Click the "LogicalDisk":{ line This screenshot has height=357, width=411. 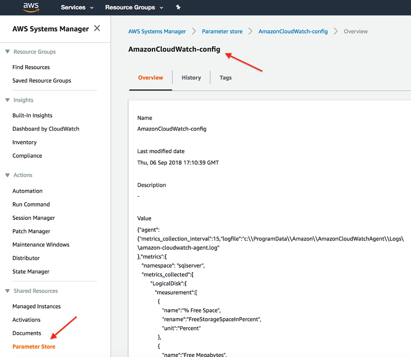point(169,284)
